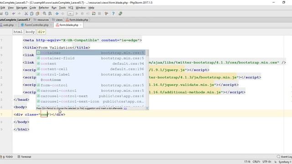Viewport: 292px width, 164px height.
Task: Open the Help menu
Action: 91,8
